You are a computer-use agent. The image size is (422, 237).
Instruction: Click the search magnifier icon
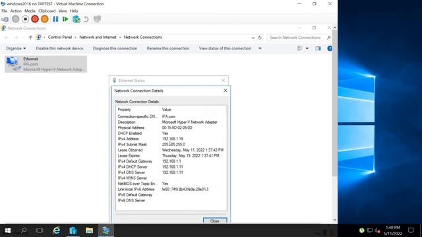point(328,38)
